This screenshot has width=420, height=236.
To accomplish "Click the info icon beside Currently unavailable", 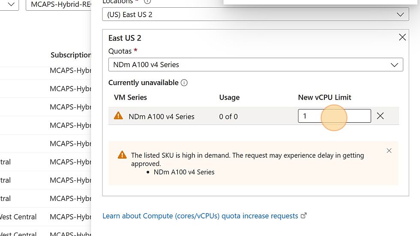I will pos(184,83).
